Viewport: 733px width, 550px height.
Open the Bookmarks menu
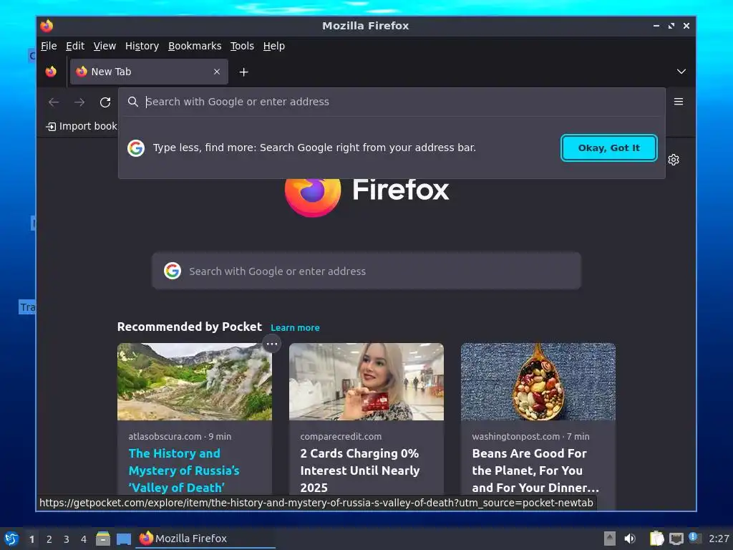pos(195,46)
